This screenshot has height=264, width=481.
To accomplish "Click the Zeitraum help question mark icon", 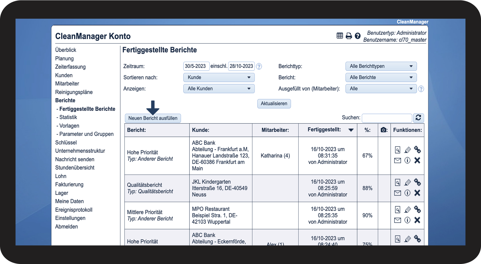I will [x=259, y=66].
